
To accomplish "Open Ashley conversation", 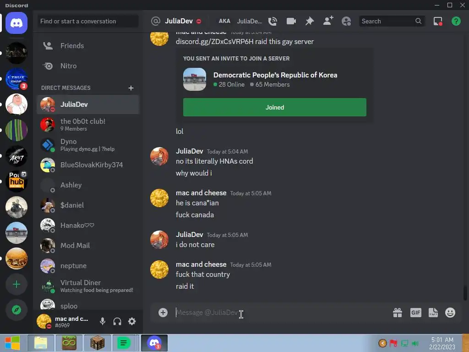I will (88, 185).
